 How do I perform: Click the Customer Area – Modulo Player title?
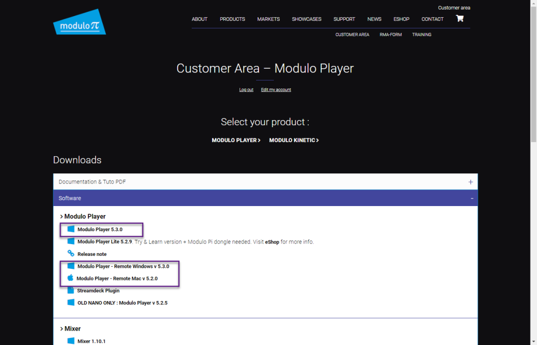pyautogui.click(x=265, y=69)
